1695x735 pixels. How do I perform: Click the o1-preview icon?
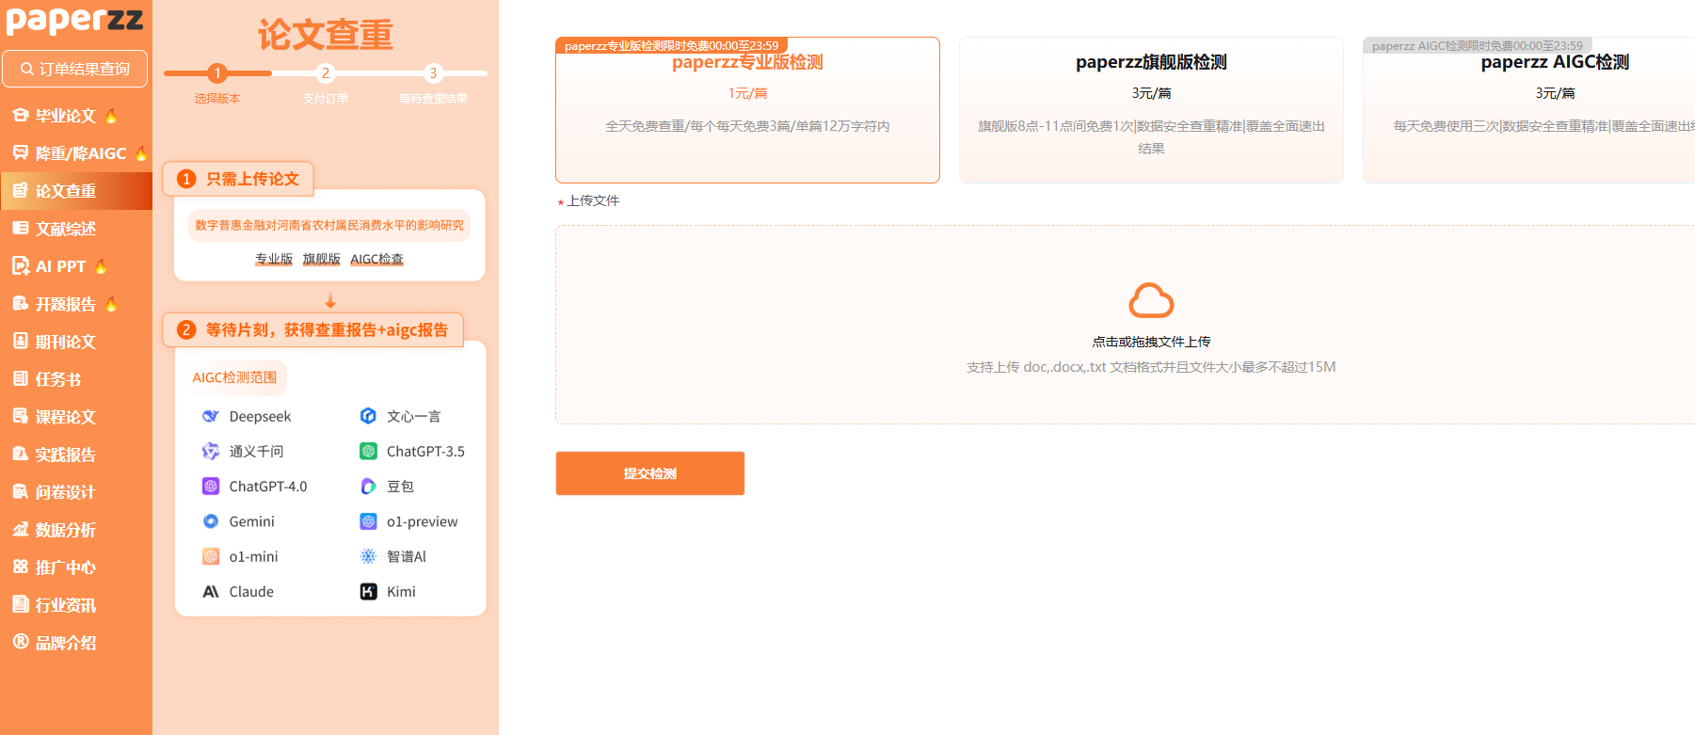coord(369,521)
